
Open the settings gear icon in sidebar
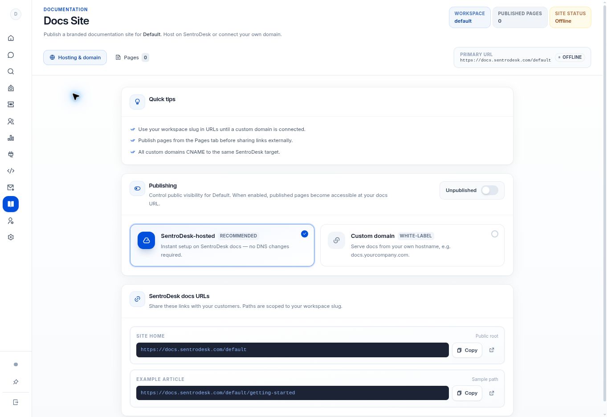pos(11,237)
